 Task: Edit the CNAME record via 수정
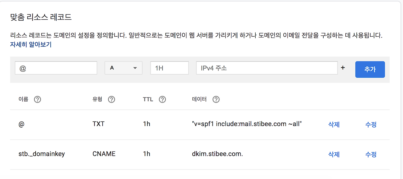(x=371, y=154)
